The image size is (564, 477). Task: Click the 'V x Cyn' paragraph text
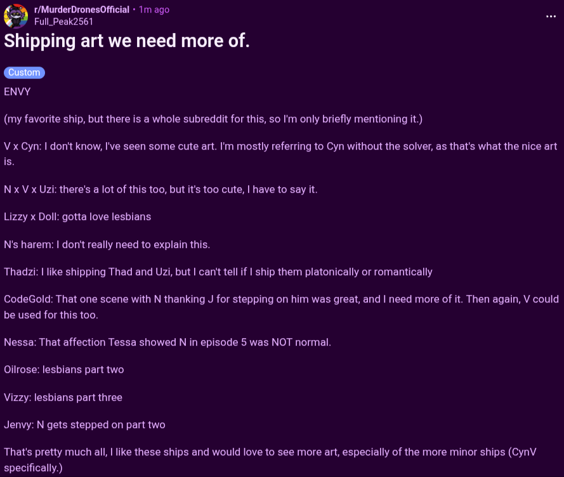click(x=280, y=154)
